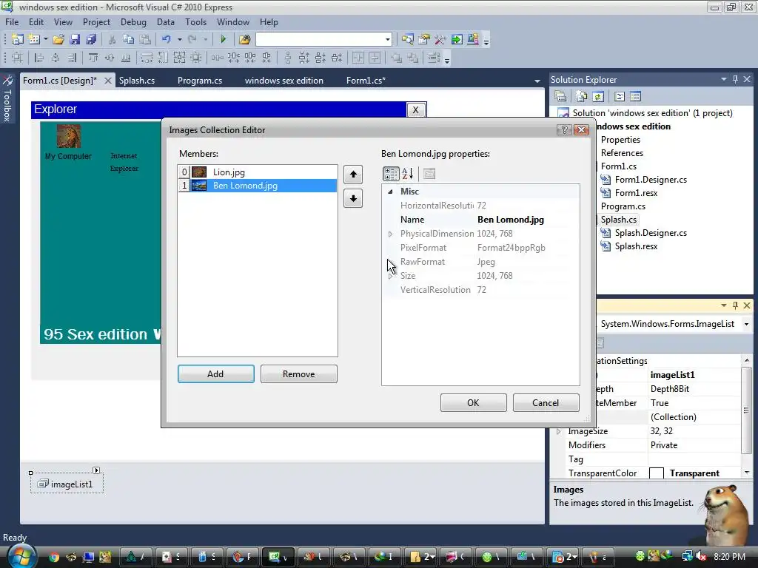Open Solution Explorer toolbar icon
758x568 pixels.
[408, 40]
